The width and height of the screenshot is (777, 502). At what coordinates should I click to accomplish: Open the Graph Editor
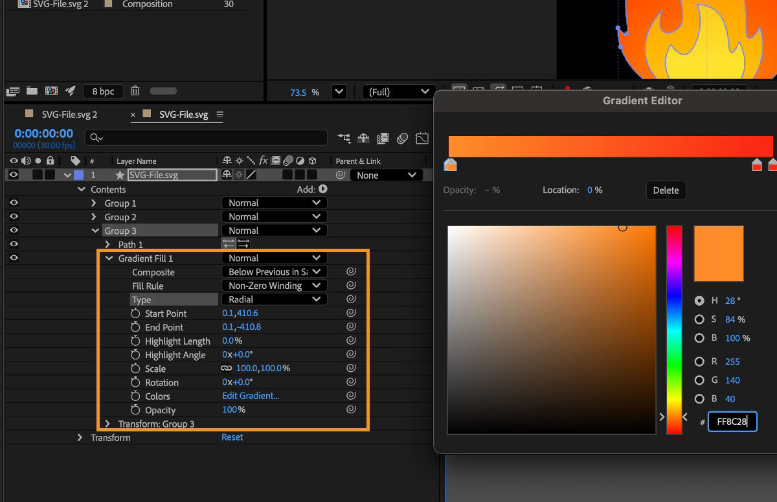pos(422,137)
